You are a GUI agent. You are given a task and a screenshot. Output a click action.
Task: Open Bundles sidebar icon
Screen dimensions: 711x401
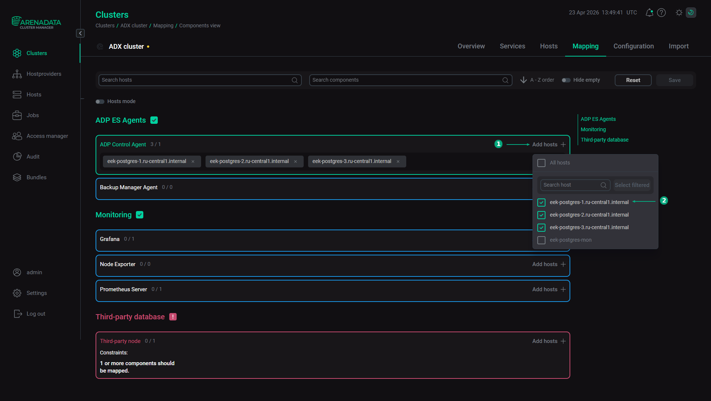[17, 177]
